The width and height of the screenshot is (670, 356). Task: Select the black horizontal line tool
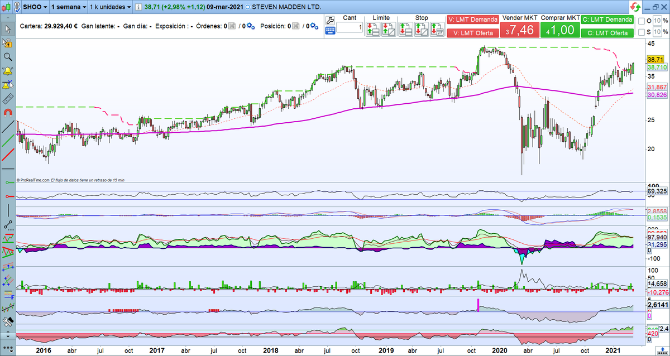8,169
